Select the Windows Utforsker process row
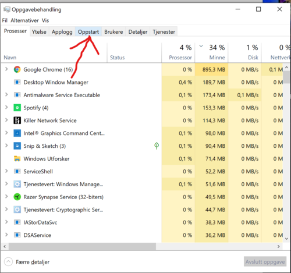The image size is (291, 273). click(x=142, y=159)
